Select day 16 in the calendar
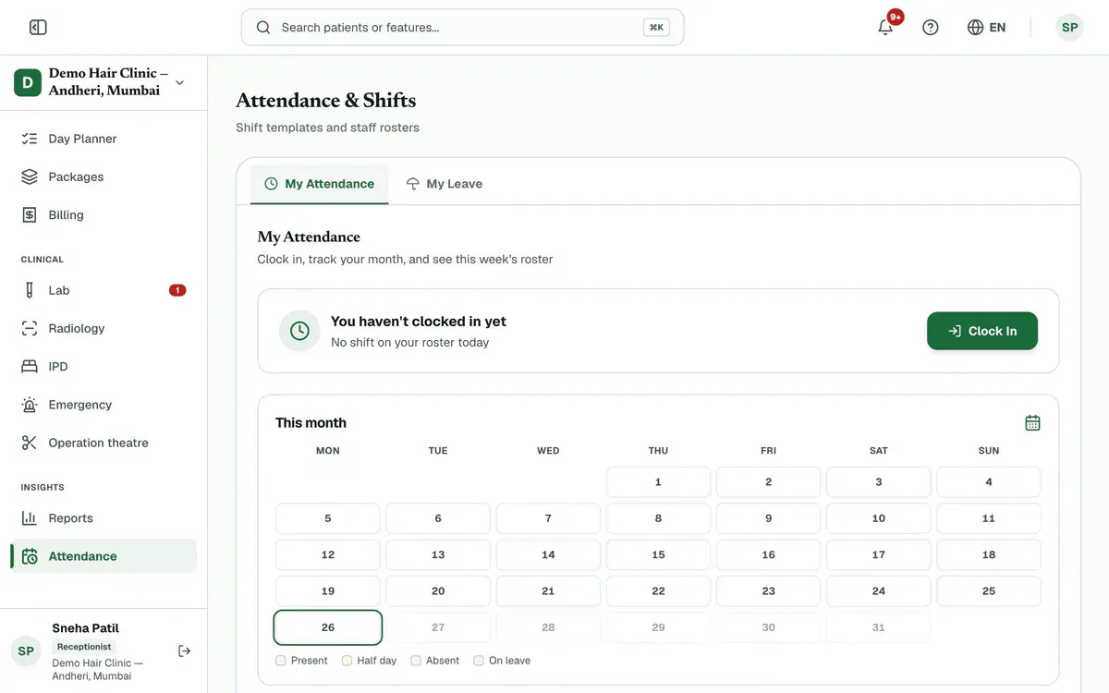This screenshot has width=1109, height=693. click(x=768, y=554)
